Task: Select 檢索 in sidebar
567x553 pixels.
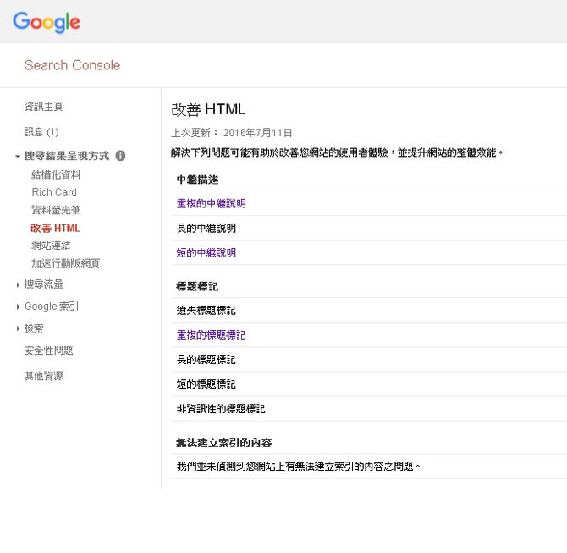Action: [34, 329]
